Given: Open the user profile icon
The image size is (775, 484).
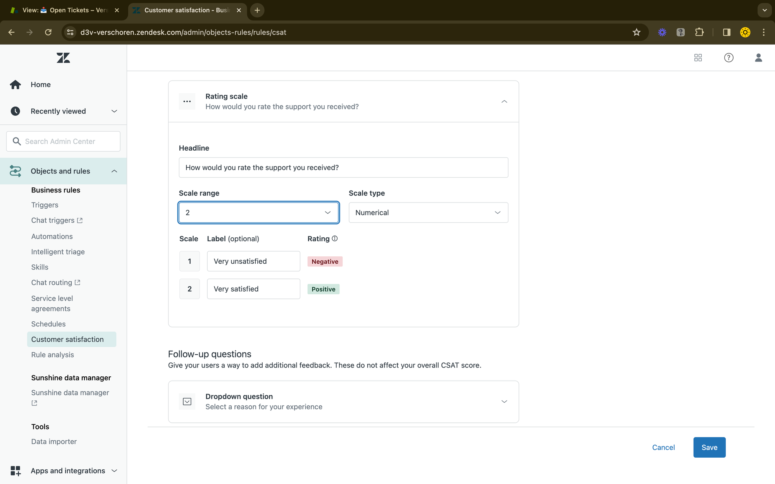Looking at the screenshot, I should pyautogui.click(x=758, y=58).
